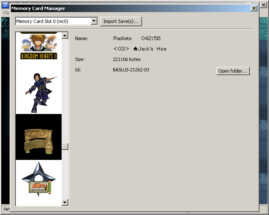Close the Memory Card Manager dialog
269x215 pixels.
pyautogui.click(x=254, y=8)
